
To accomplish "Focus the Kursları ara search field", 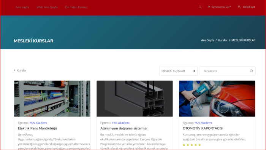I will click(228, 71).
